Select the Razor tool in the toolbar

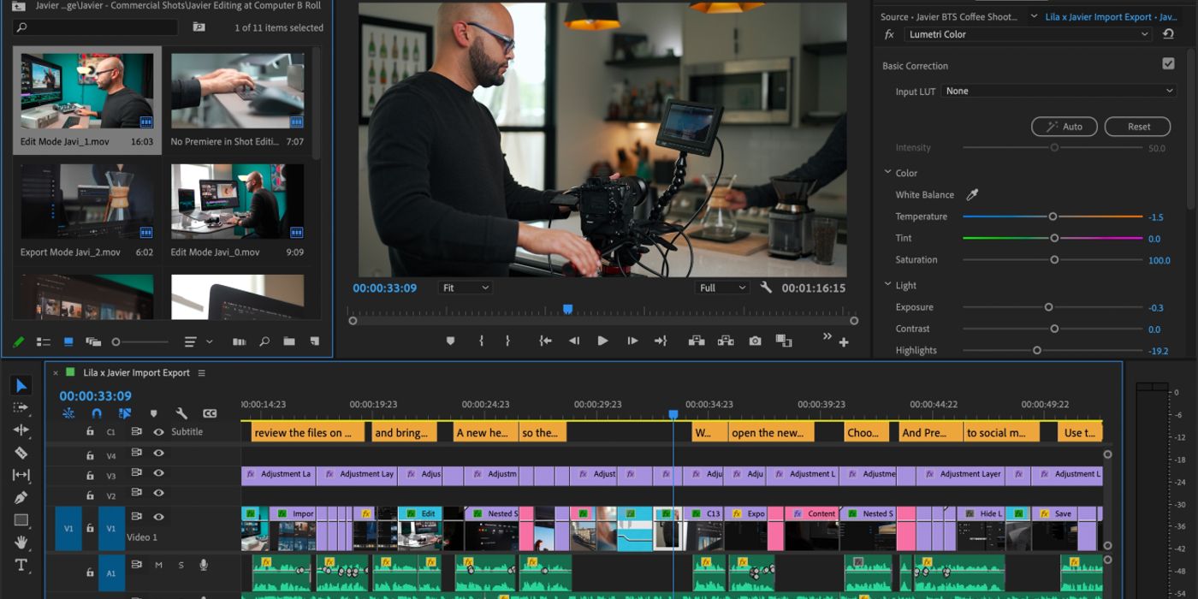(x=21, y=453)
